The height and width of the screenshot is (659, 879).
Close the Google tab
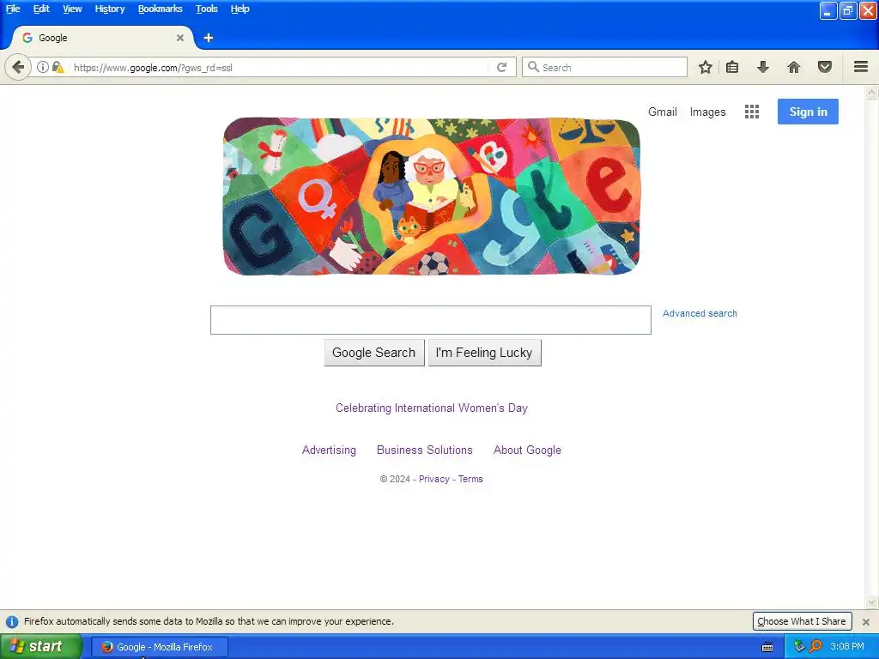[x=180, y=38]
